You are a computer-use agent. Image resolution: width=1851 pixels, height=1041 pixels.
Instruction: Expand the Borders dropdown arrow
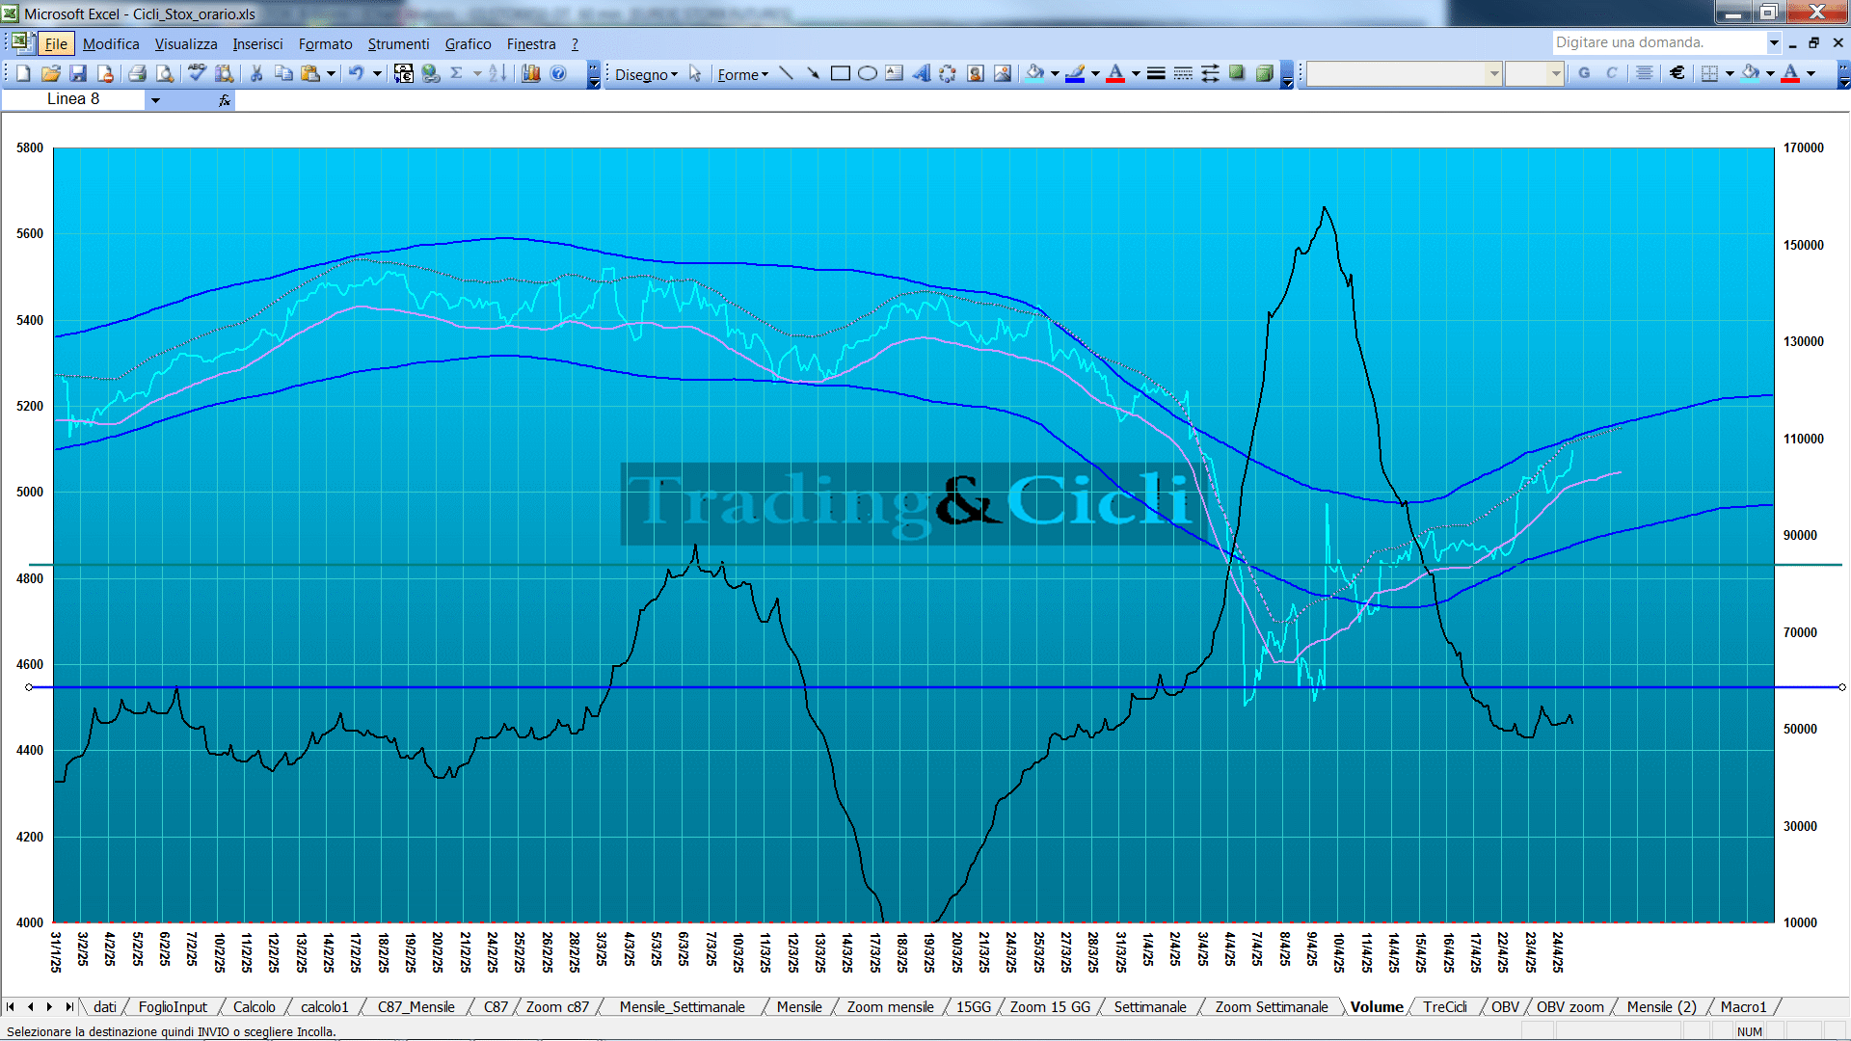(1730, 73)
